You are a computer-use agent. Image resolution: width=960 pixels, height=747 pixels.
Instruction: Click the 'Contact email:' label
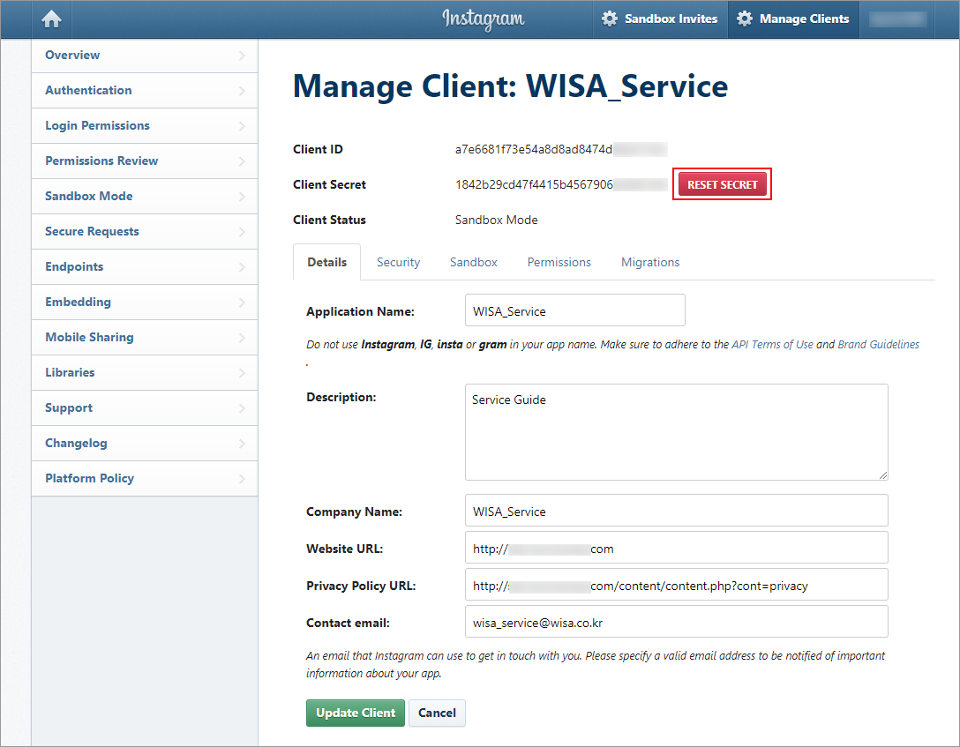[348, 623]
